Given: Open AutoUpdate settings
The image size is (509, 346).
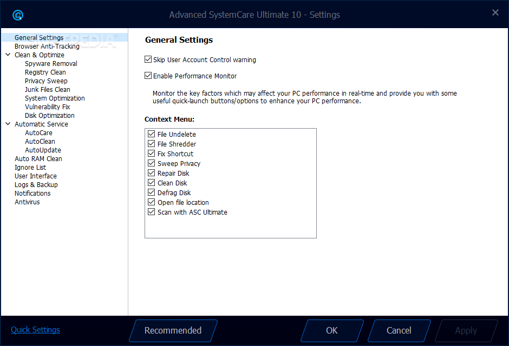Looking at the screenshot, I should pos(43,150).
